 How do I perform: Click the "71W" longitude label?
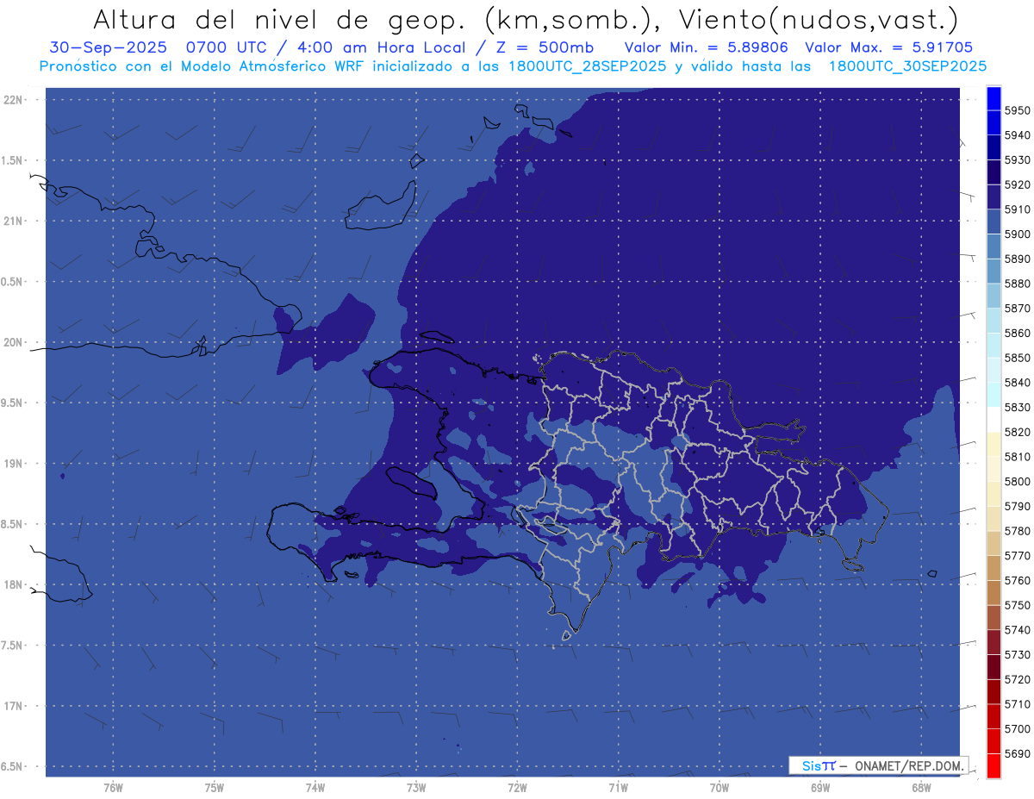618,788
